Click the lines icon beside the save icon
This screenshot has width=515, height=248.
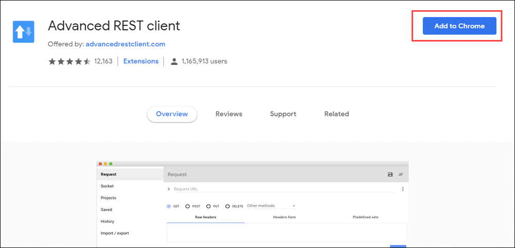coord(401,175)
